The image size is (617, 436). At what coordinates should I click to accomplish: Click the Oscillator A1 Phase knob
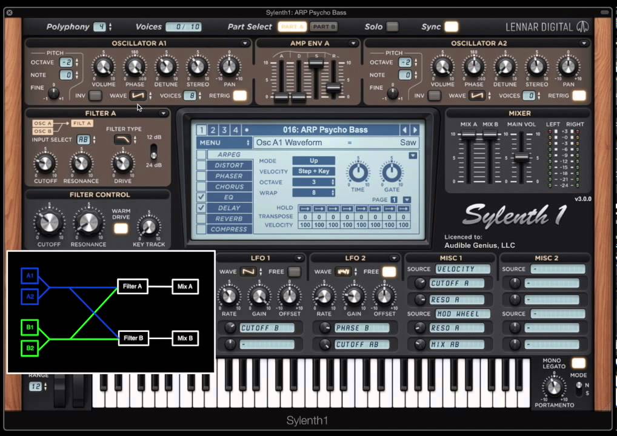(135, 67)
